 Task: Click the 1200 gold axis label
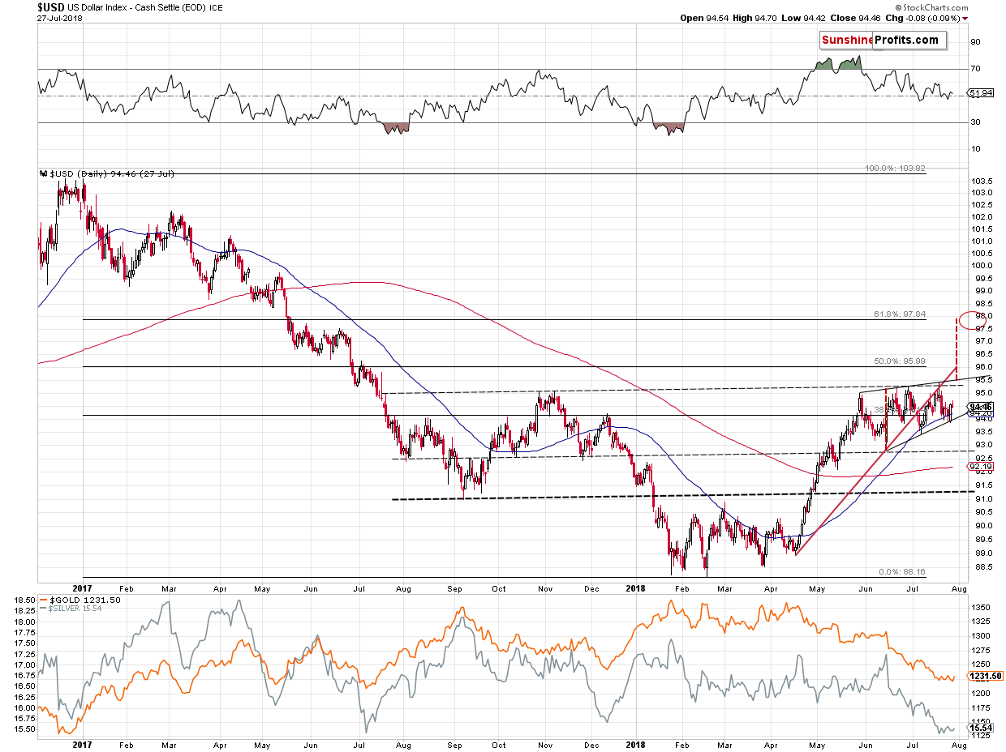[979, 694]
